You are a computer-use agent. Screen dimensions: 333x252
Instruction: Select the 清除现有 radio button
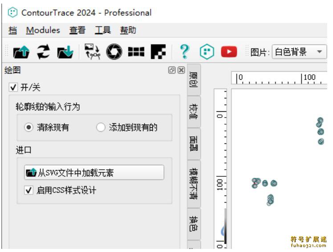(x=28, y=127)
